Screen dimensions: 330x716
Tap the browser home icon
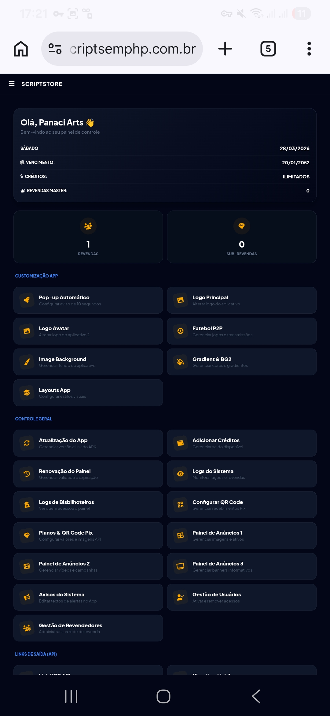point(21,49)
